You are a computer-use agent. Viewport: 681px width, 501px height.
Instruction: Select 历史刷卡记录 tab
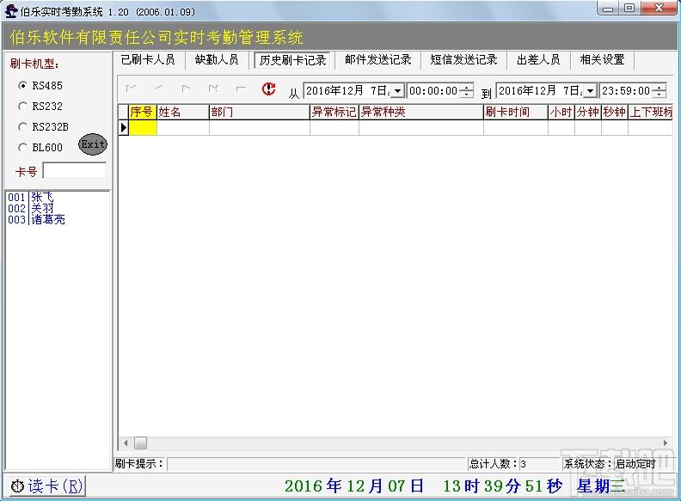(292, 60)
